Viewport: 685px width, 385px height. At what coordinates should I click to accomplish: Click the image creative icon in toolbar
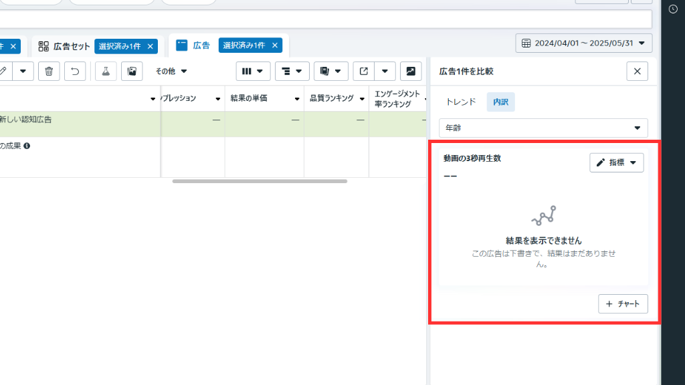(x=132, y=71)
